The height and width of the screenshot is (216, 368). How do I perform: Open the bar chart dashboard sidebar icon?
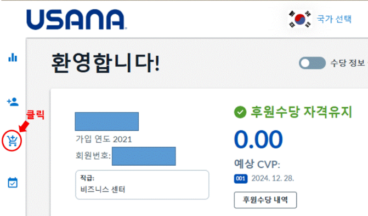pyautogui.click(x=13, y=57)
